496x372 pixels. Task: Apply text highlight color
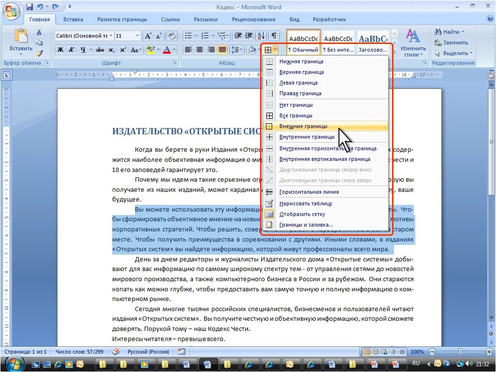coord(150,50)
